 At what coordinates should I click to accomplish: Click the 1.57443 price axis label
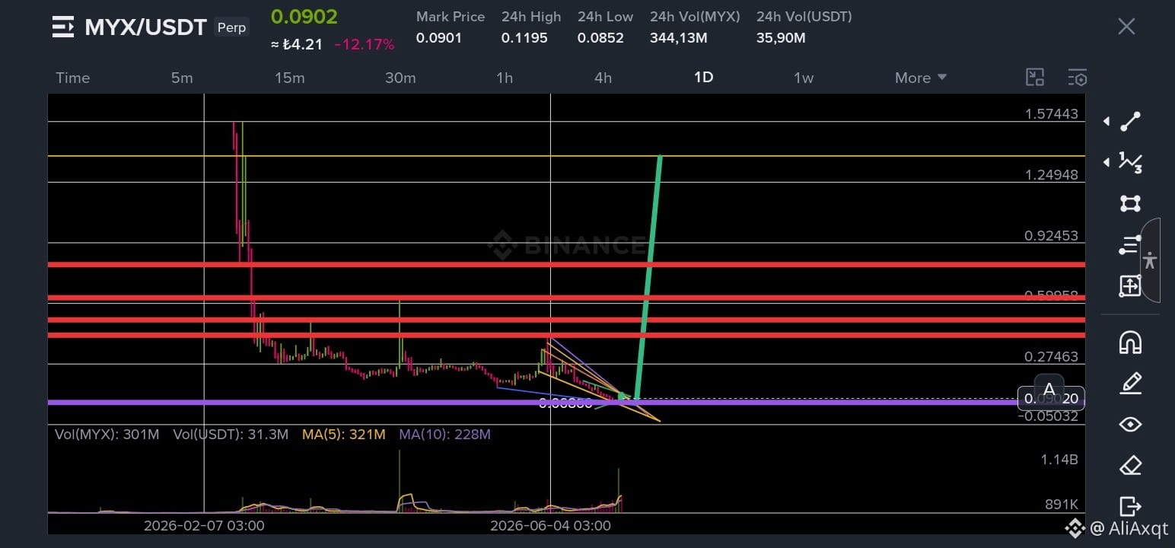click(1052, 114)
